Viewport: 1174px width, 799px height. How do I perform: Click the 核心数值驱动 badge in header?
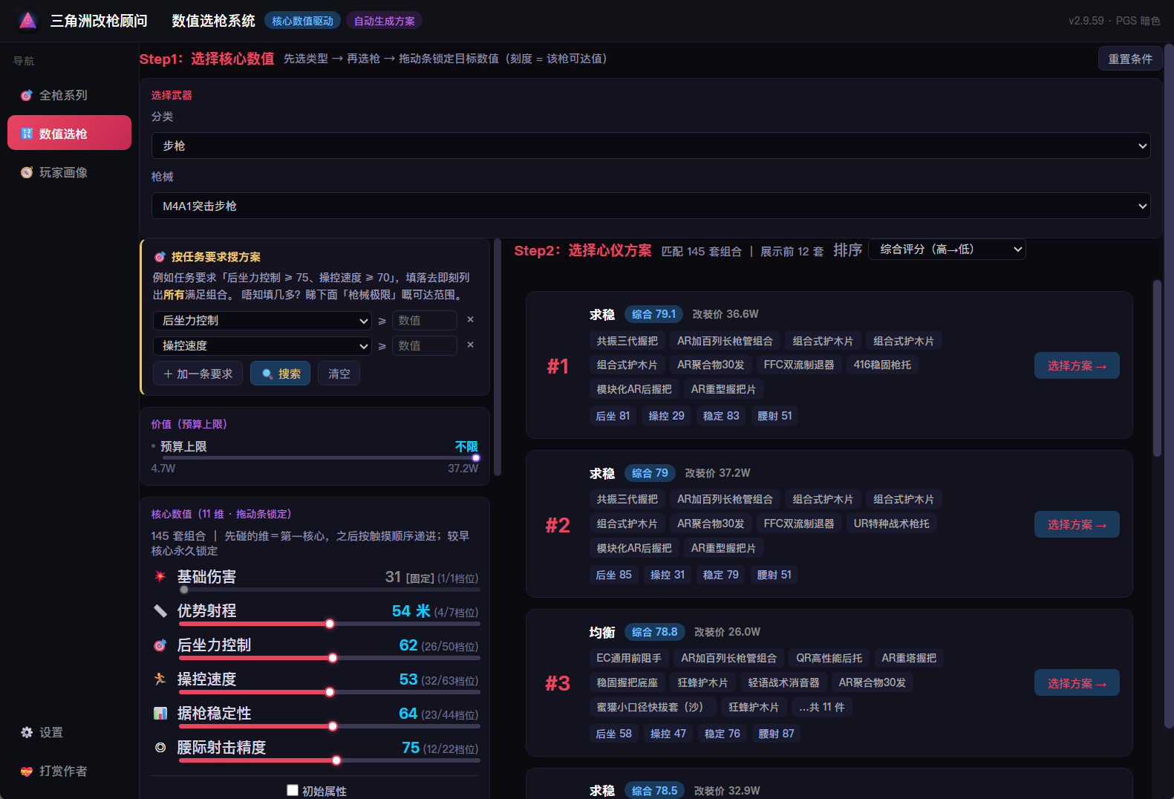[302, 21]
